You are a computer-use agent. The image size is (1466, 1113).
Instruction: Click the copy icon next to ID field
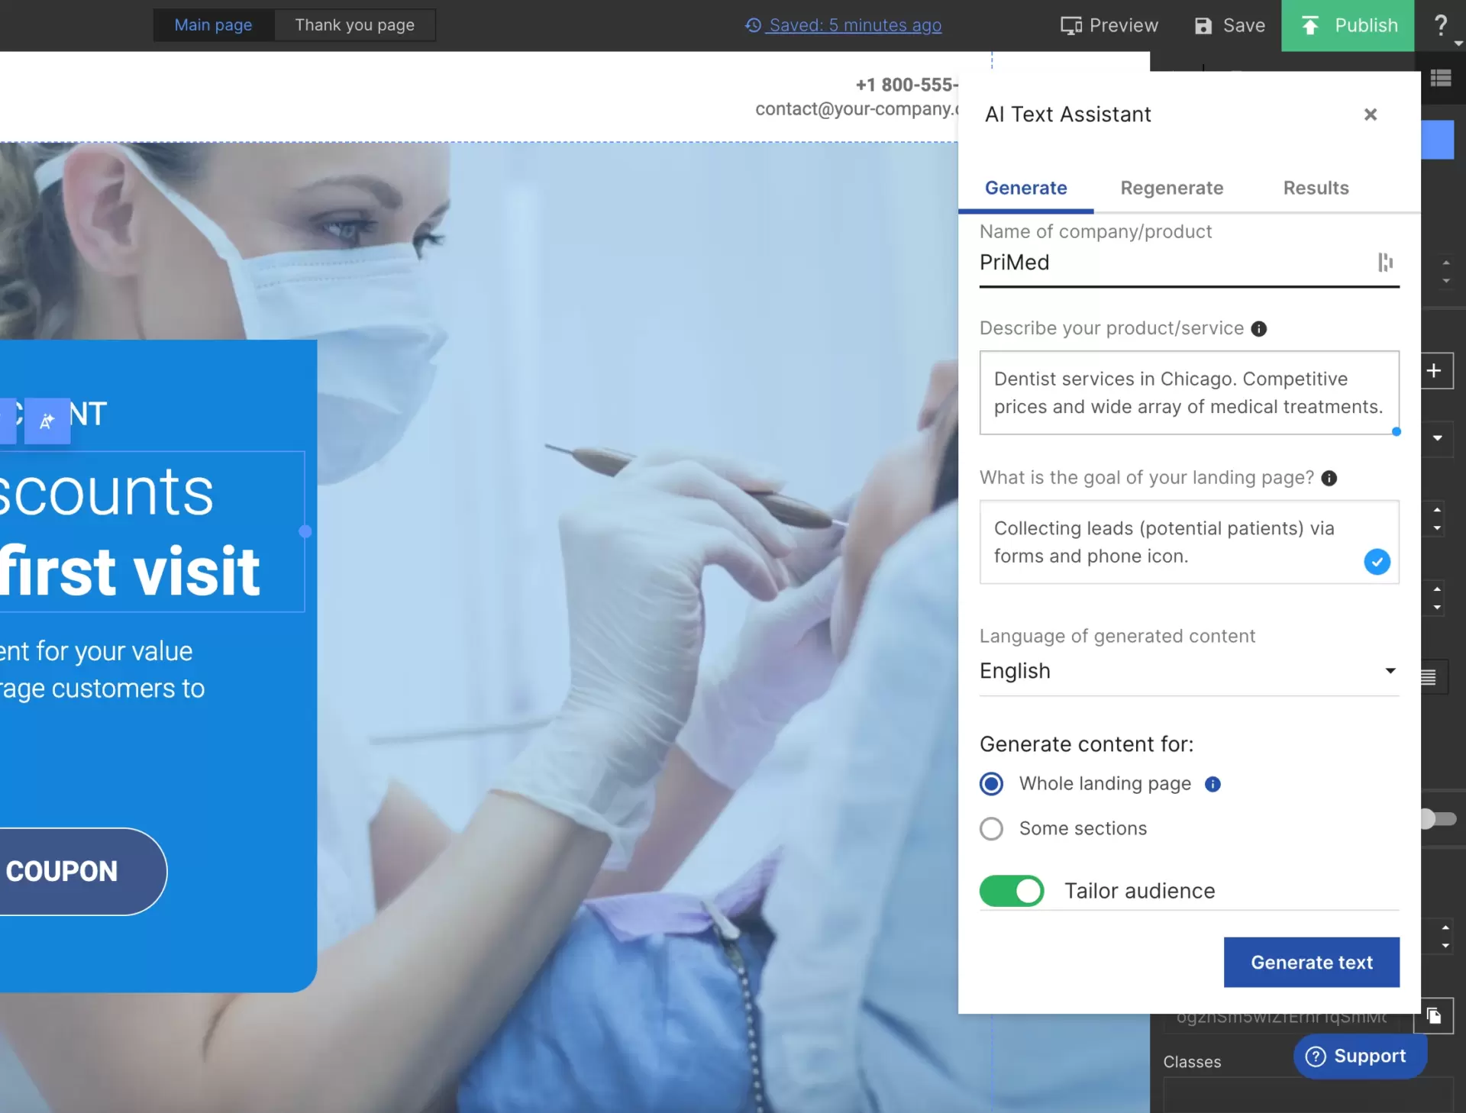1434,1015
